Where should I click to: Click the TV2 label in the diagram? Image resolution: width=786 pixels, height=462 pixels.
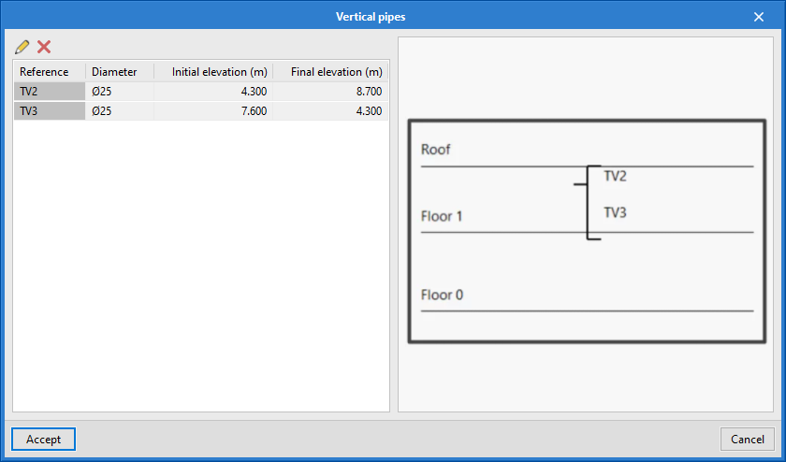pos(615,176)
